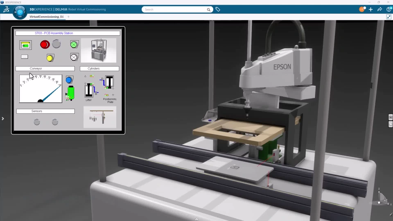Select the VirtualCommissioning_SIL tab
This screenshot has width=393, height=221.
click(46, 17)
